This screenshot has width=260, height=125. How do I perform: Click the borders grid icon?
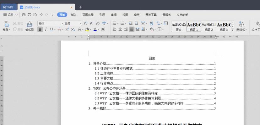pos(159,29)
